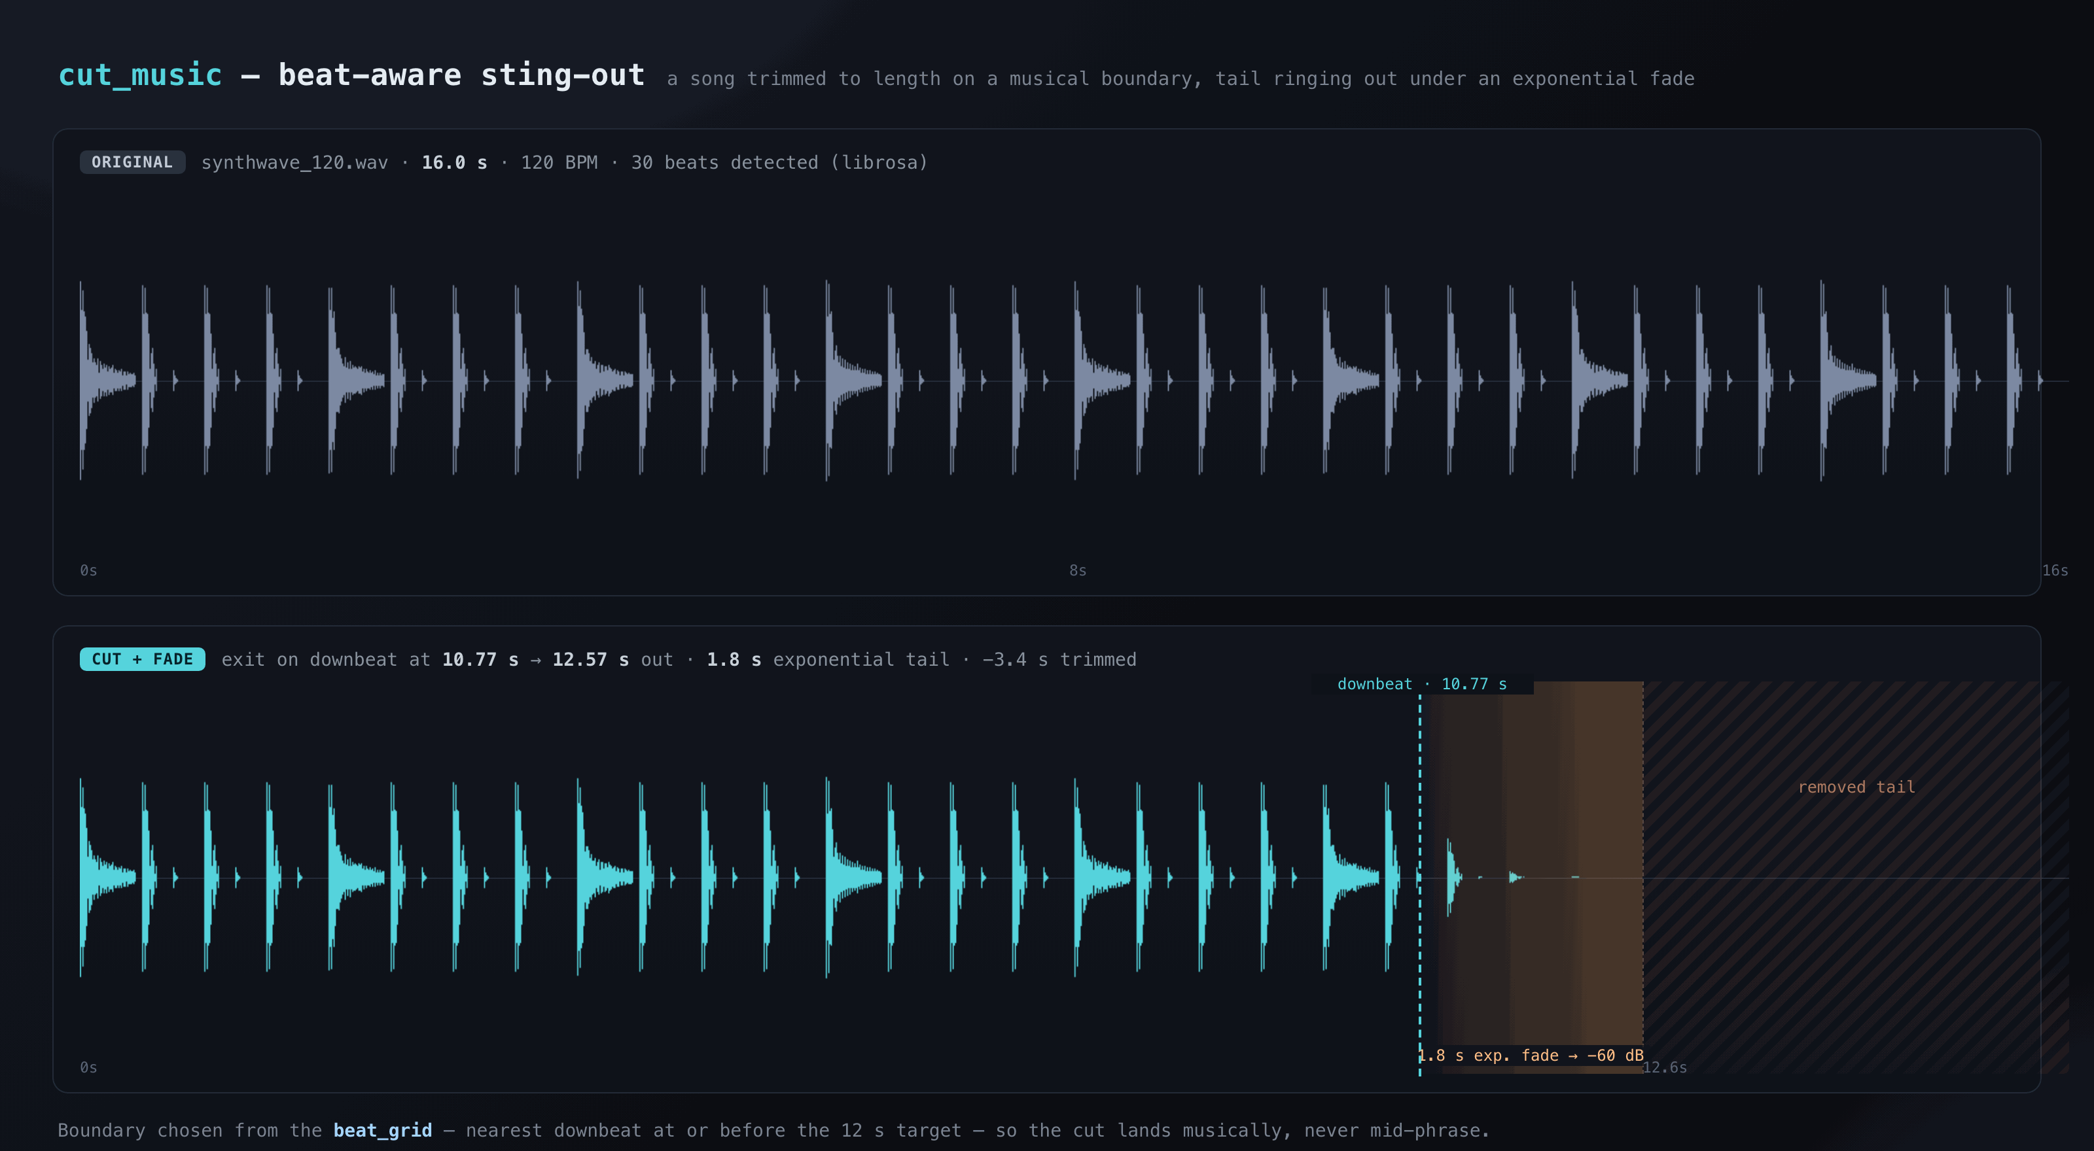Image resolution: width=2094 pixels, height=1151 pixels.
Task: Click the '12.57 s' out time value
Action: point(590,660)
